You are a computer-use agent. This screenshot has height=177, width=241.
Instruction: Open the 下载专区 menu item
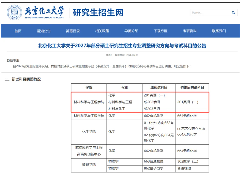[x=160, y=31]
